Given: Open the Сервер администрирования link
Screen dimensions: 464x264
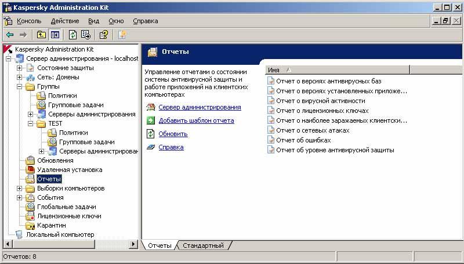Looking at the screenshot, I should (200, 107).
